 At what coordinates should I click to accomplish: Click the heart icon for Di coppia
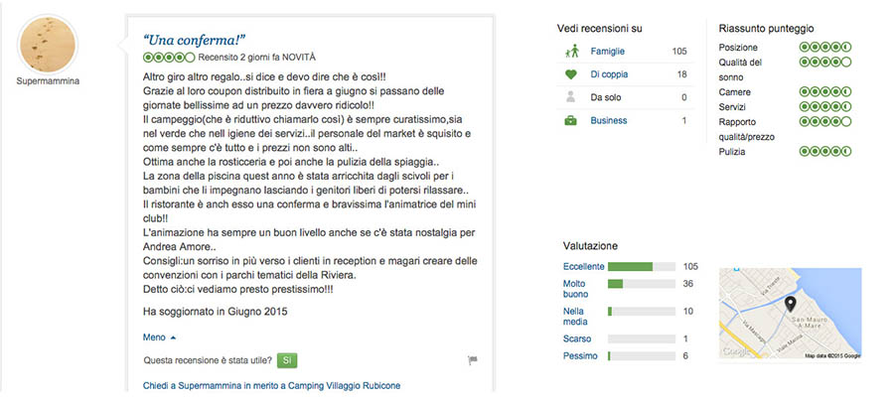[571, 74]
